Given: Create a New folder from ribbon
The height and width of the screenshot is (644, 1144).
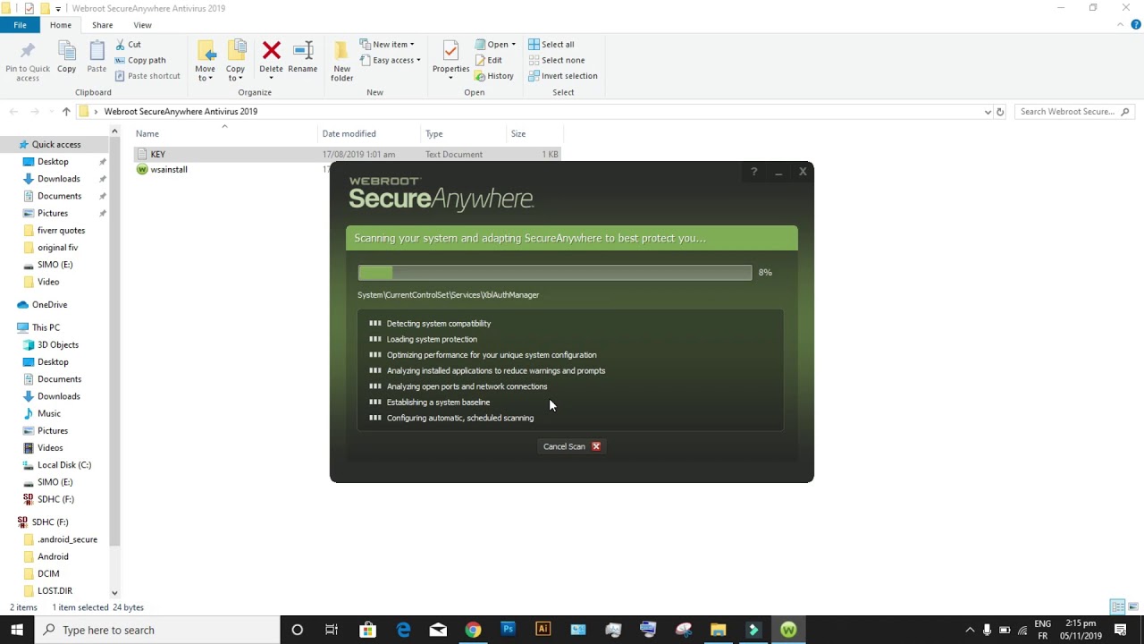Looking at the screenshot, I should click(342, 61).
